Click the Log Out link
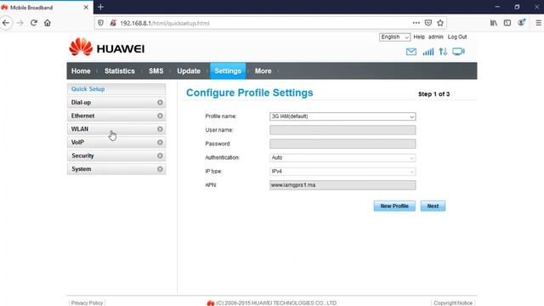This screenshot has height=306, width=544. [x=457, y=37]
